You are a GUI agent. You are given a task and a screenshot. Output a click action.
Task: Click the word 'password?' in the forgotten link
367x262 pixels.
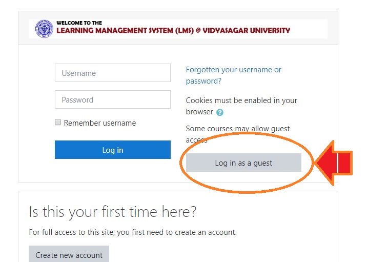pos(203,81)
